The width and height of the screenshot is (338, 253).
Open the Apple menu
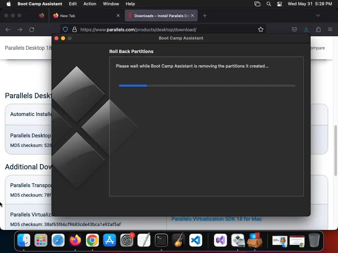pyautogui.click(x=9, y=4)
